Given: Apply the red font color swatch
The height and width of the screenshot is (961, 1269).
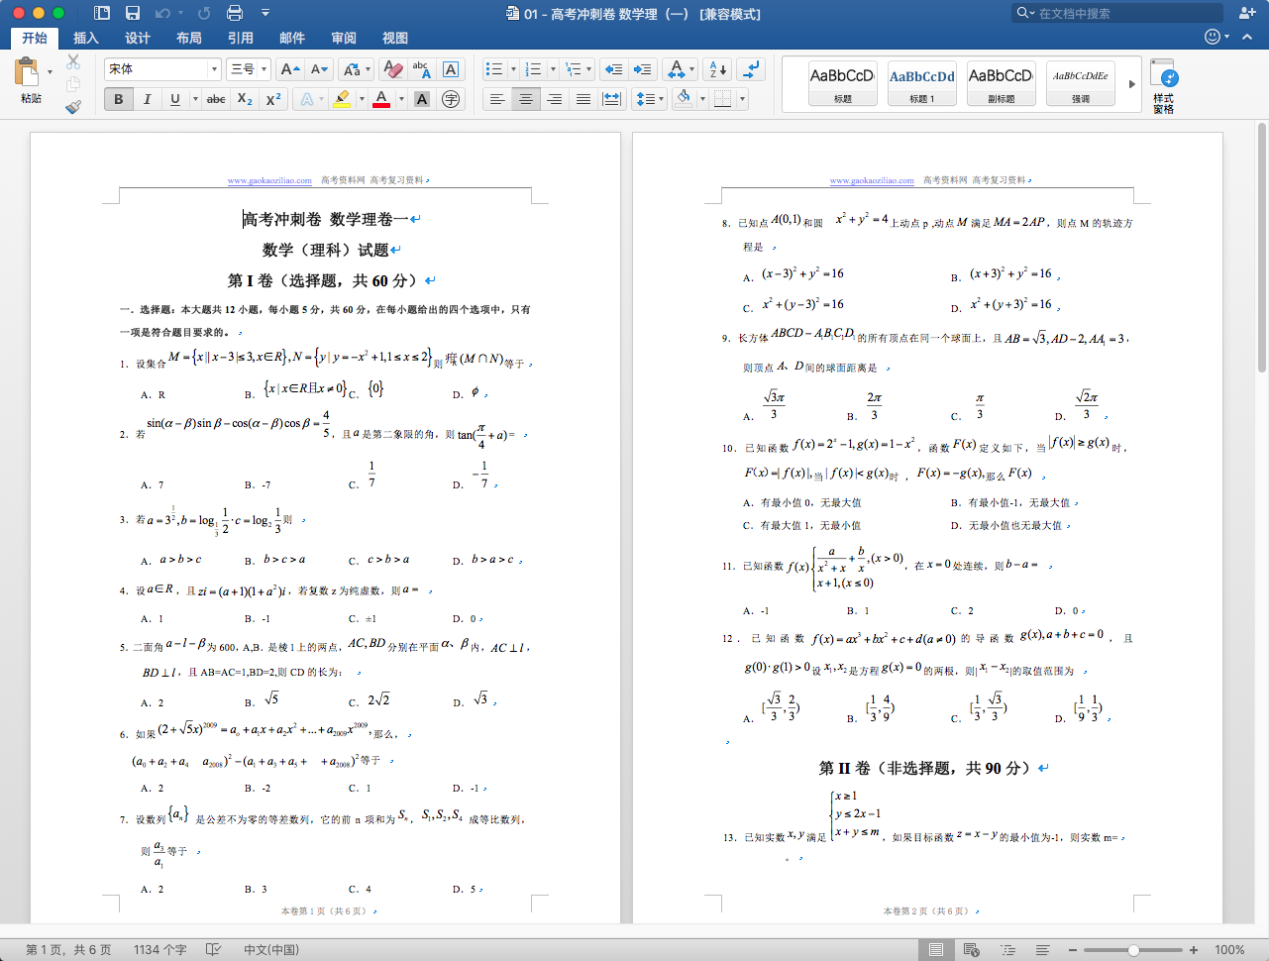Looking at the screenshot, I should 381,99.
